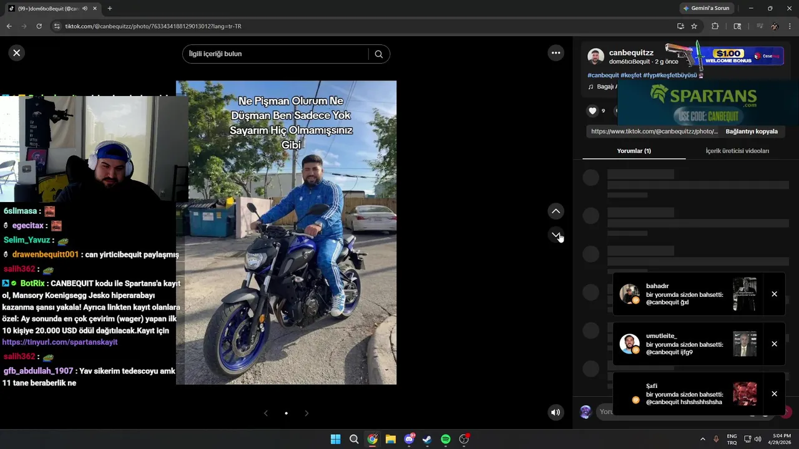This screenshot has width=799, height=449.
Task: Open the Chrome profile avatar
Action: coord(775,26)
